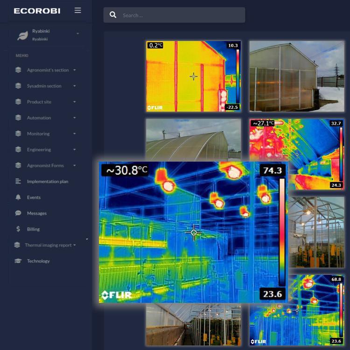The image size is (350, 350).
Task: Click the Implementation plan list icon
Action: pos(18,182)
